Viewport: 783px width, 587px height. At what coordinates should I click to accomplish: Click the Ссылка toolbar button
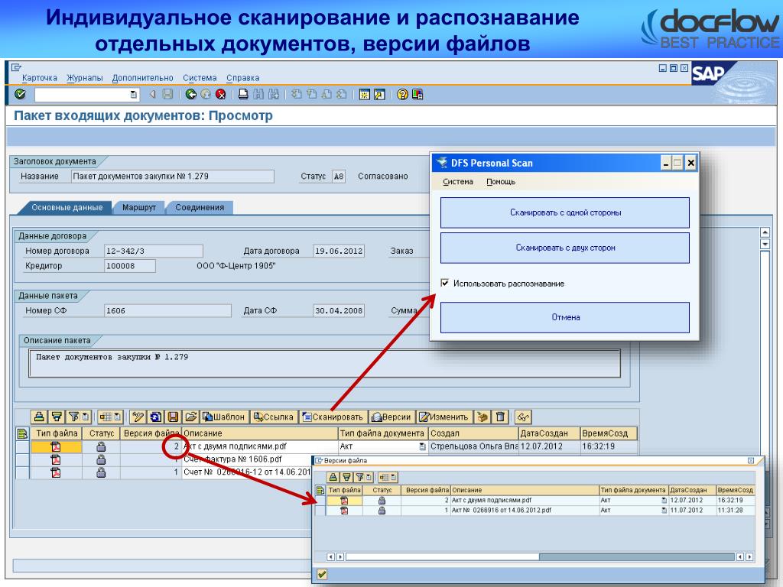point(273,417)
